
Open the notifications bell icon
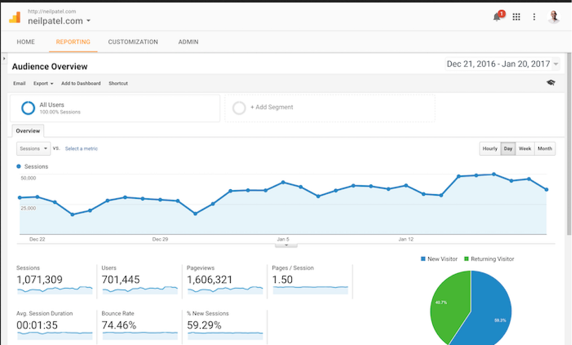[496, 15]
